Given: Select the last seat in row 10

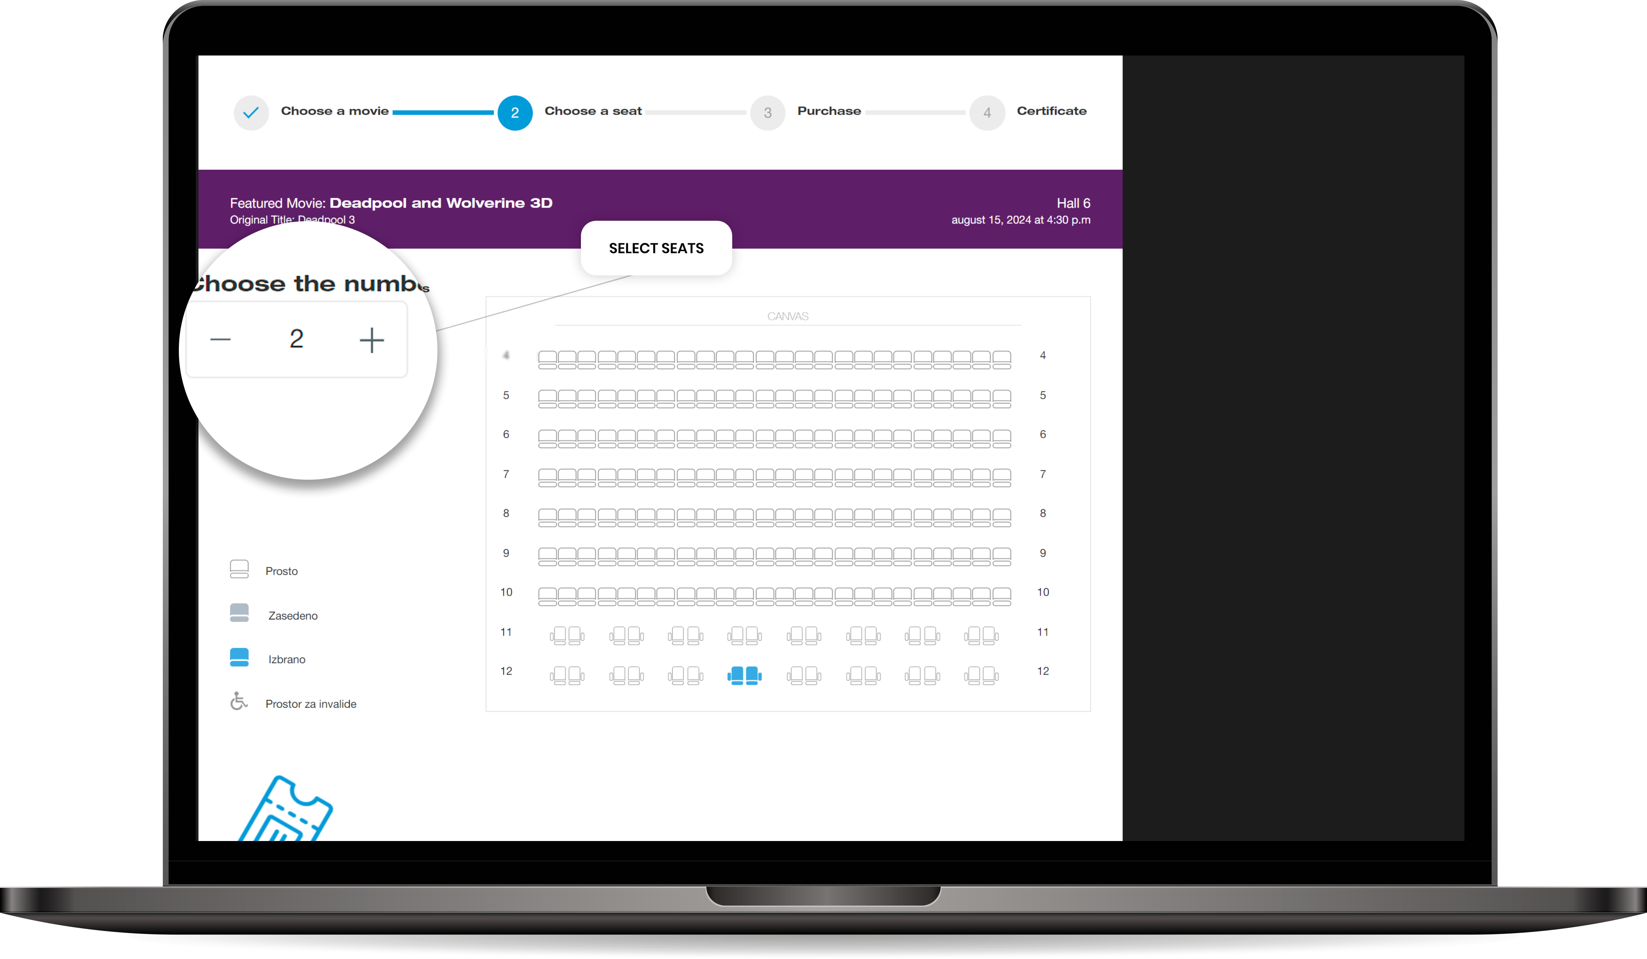Looking at the screenshot, I should coord(1001,596).
